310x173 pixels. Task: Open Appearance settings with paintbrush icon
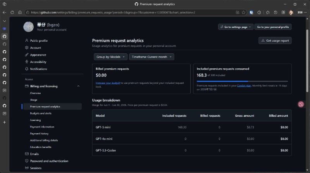coord(38,55)
